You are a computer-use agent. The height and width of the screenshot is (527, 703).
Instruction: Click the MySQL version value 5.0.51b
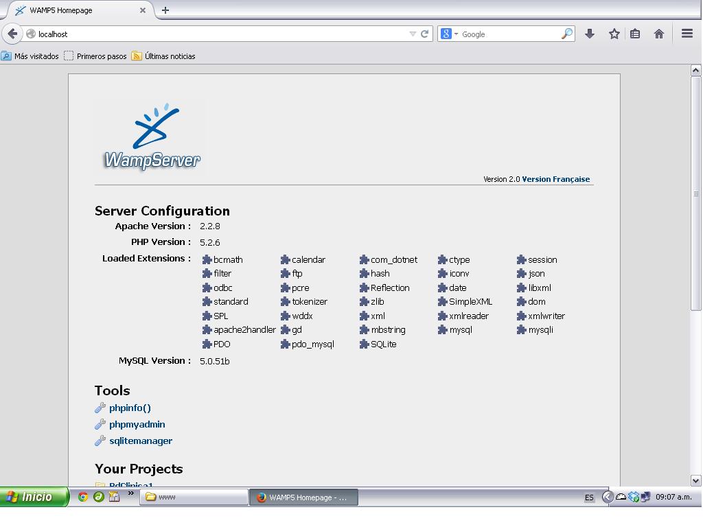(215, 361)
